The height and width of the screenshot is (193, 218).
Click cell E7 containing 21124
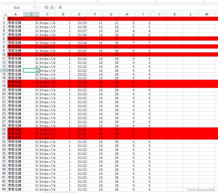coord(79,43)
